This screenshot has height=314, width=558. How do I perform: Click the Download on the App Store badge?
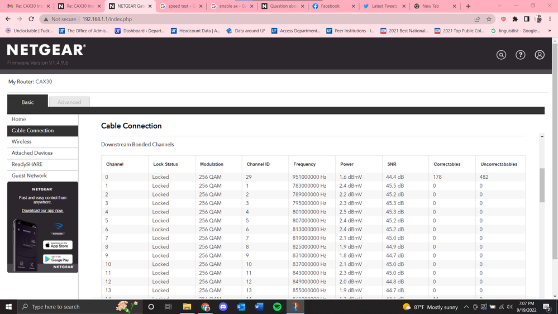[58, 245]
